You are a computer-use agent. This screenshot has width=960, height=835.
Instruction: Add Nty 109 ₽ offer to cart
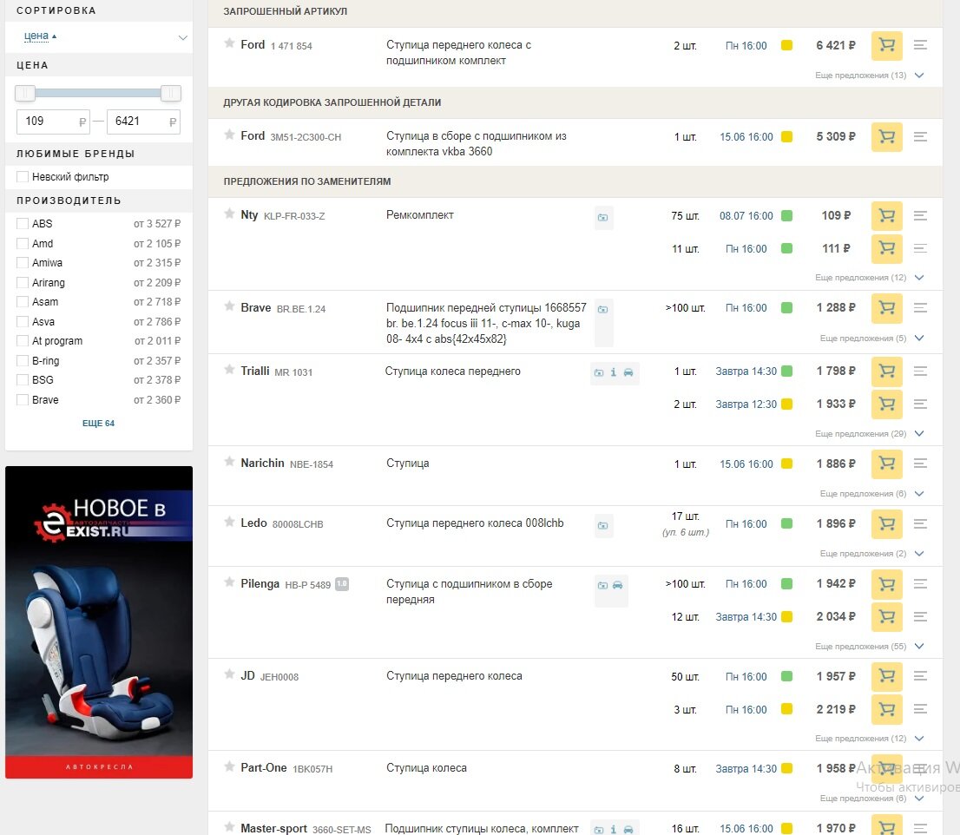(x=886, y=215)
